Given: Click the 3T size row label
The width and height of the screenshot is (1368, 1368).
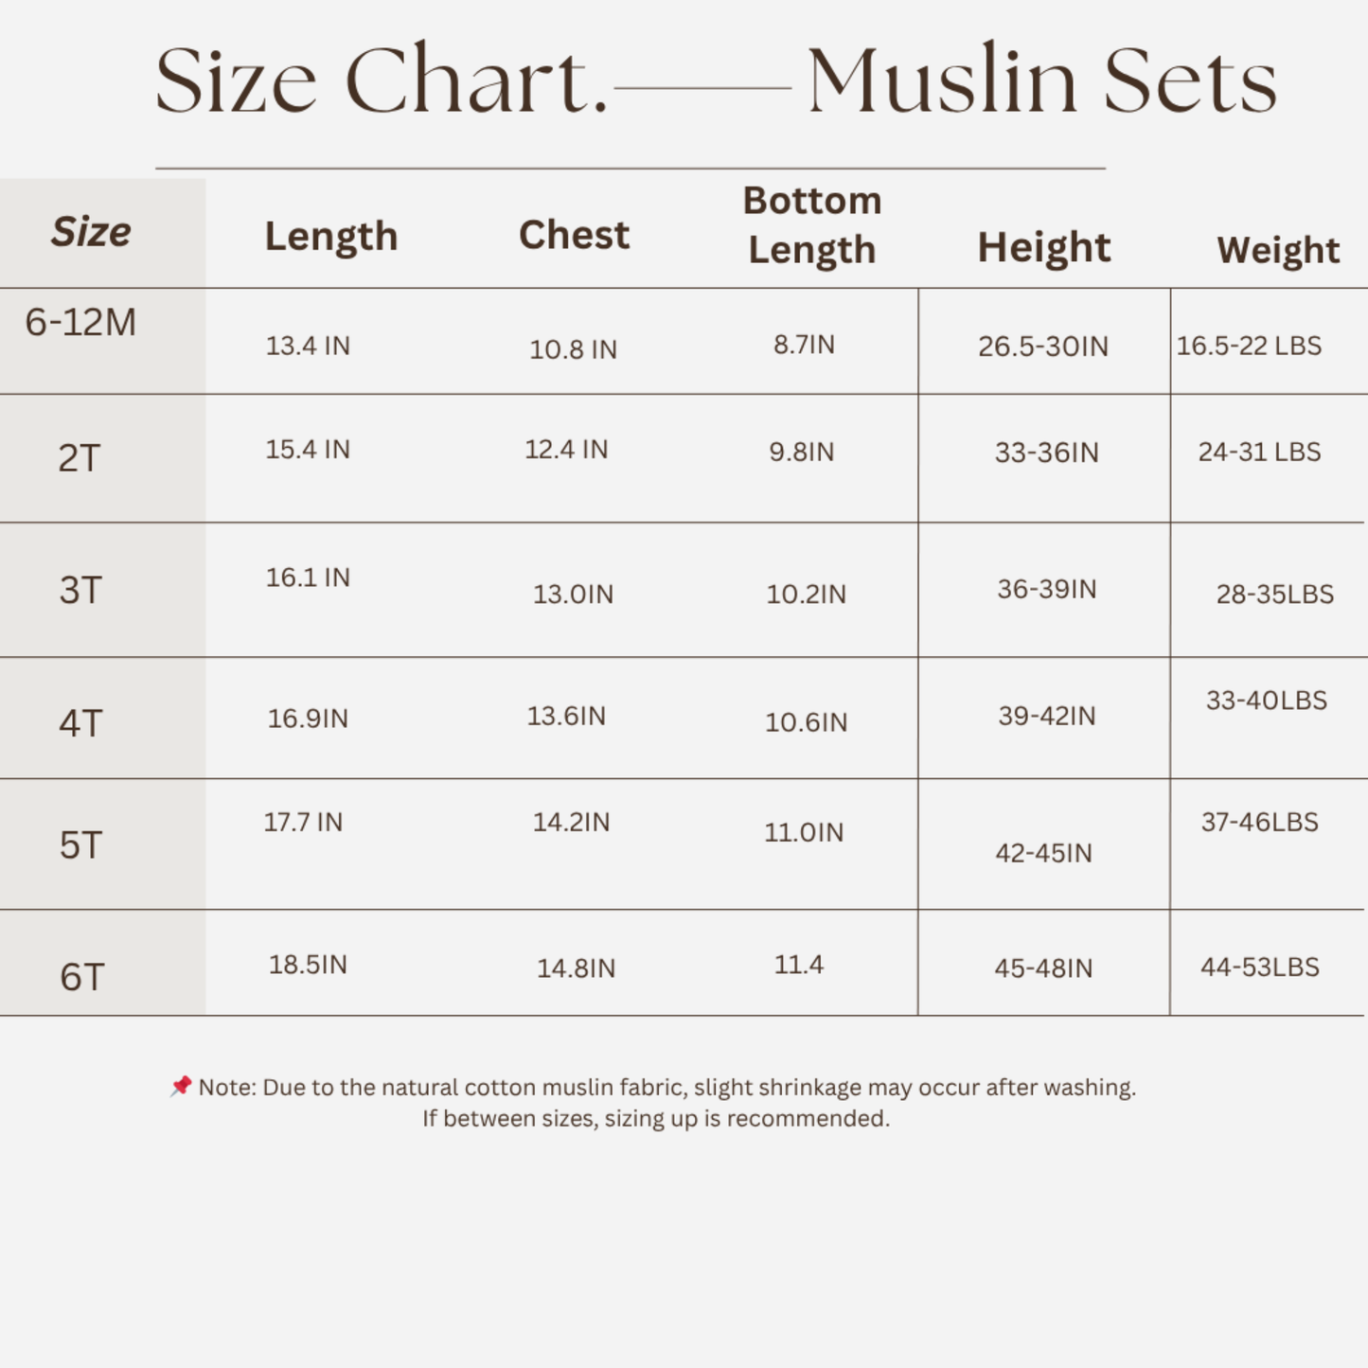Looking at the screenshot, I should 80,591.
